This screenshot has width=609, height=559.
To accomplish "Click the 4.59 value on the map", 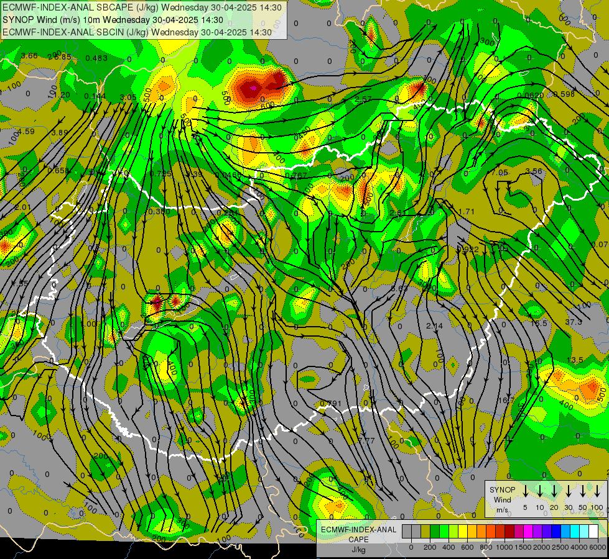I will point(26,131).
